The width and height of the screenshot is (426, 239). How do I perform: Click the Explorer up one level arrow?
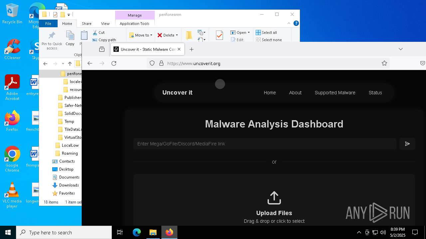coord(70,64)
